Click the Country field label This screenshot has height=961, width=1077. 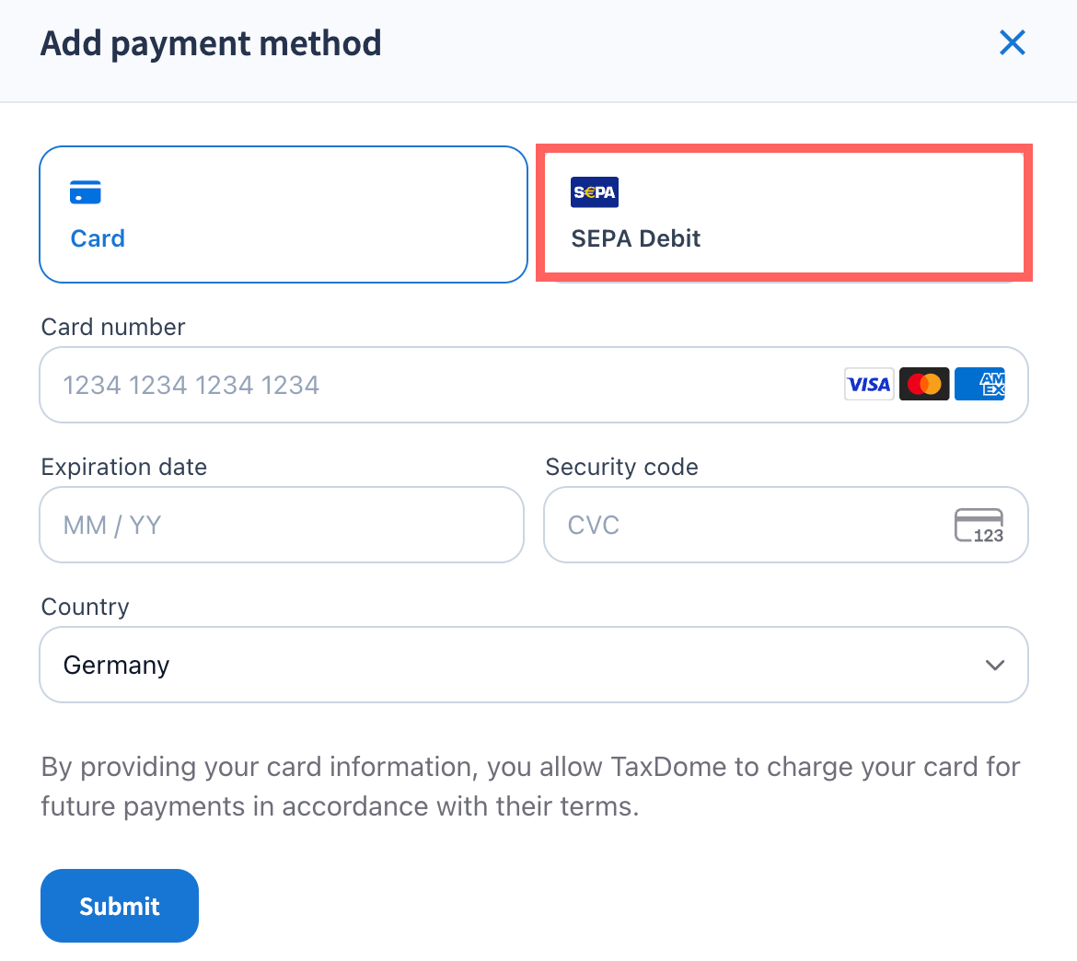tap(86, 607)
